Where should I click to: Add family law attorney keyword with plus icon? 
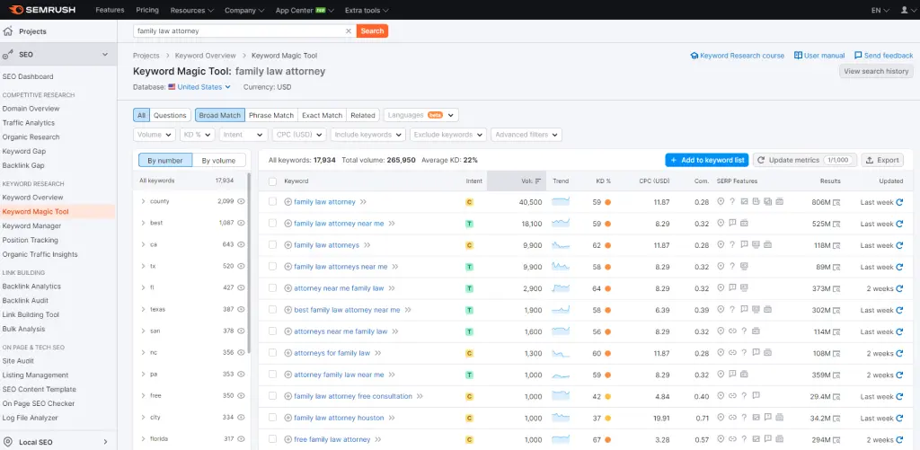point(288,202)
